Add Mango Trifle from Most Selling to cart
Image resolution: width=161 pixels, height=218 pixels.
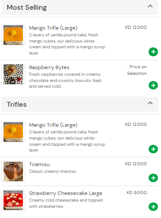click(x=153, y=52)
